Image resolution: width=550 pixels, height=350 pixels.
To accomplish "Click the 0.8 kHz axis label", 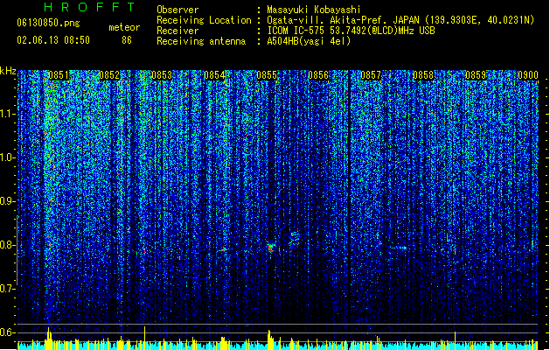I will [8, 245].
